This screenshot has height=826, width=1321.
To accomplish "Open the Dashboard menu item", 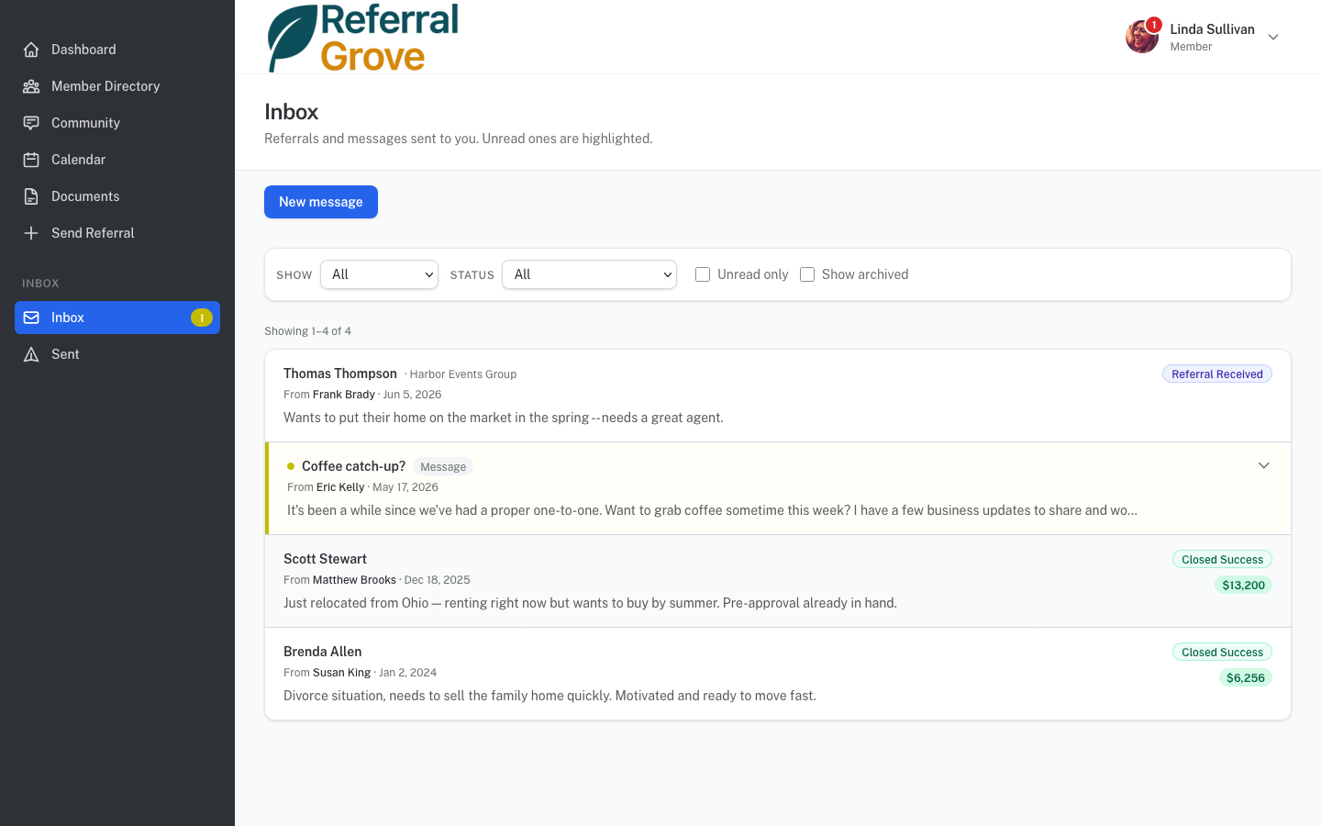I will [117, 50].
